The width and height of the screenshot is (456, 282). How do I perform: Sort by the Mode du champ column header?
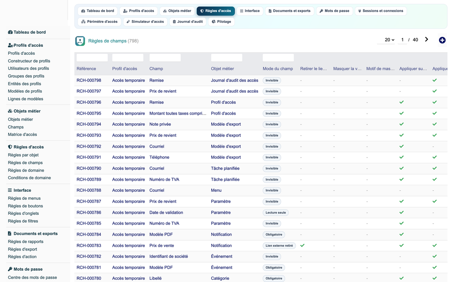(278, 69)
